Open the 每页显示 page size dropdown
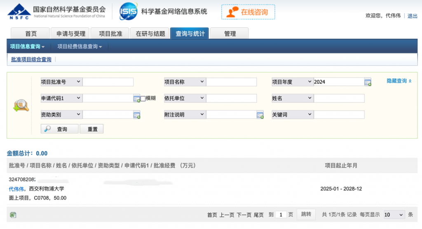Screen dimensions: 422x229 (394, 215)
